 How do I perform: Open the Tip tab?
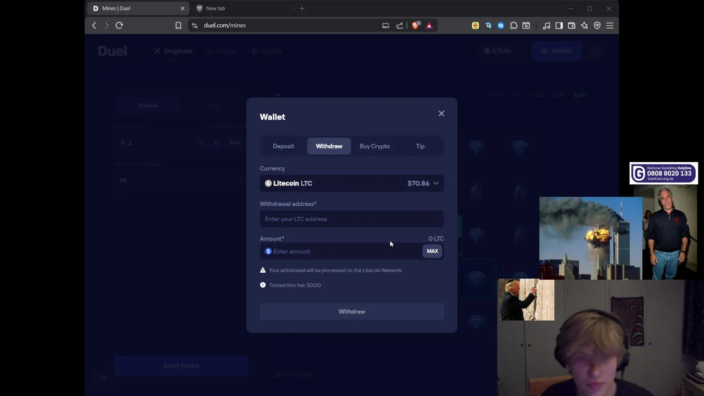point(420,146)
